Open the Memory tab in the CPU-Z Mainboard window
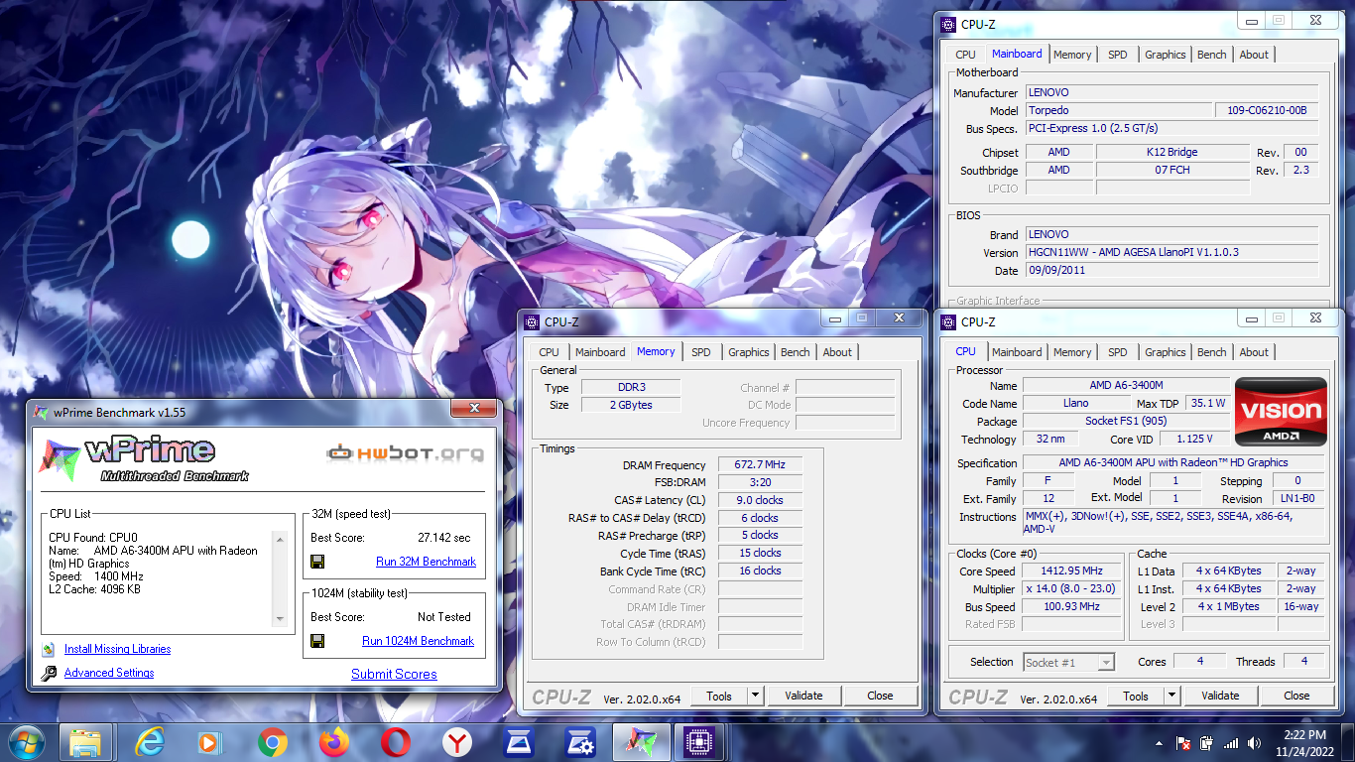 [x=1072, y=55]
